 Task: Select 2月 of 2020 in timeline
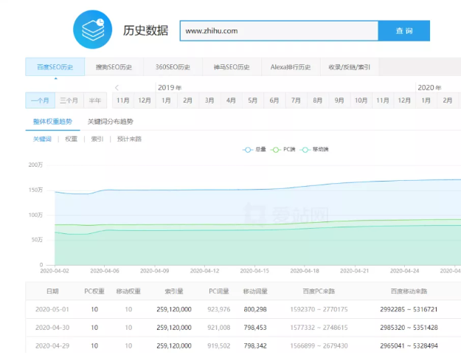(448, 100)
